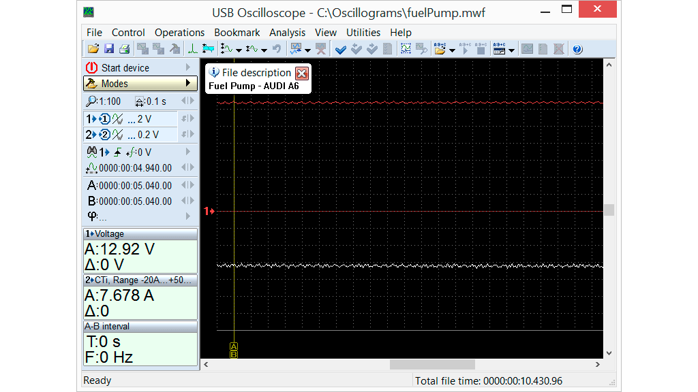Click the horizontal scrollbar right arrow
The image size is (698, 392).
(x=597, y=365)
